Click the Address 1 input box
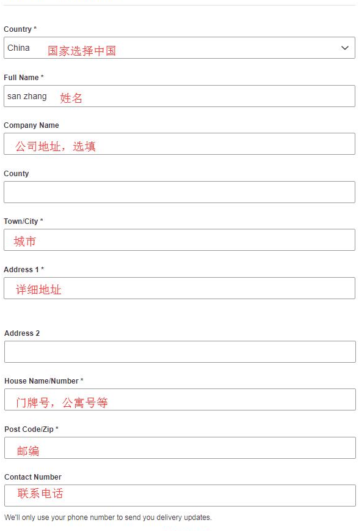The image size is (359, 531). pyautogui.click(x=179, y=289)
